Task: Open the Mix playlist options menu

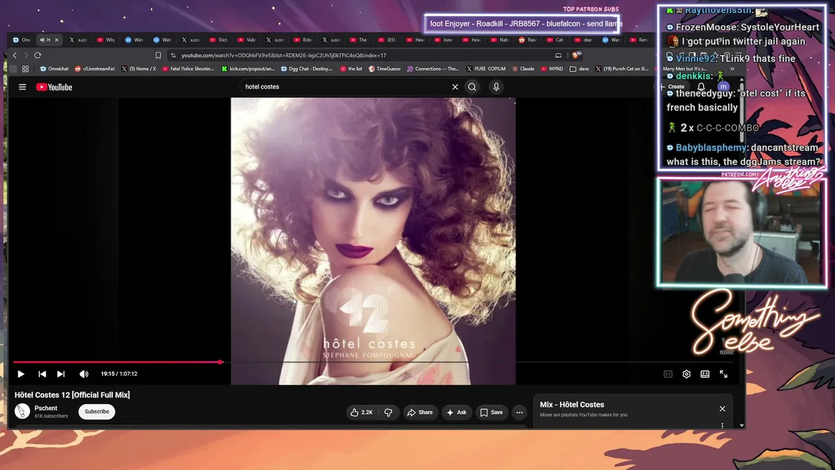Action: (722, 426)
